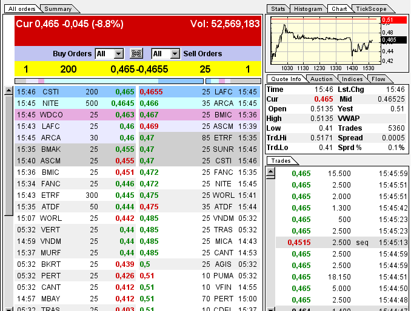The image size is (411, 311).
Task: Select the BMAK buy order row
Action: pyautogui.click(x=75, y=149)
